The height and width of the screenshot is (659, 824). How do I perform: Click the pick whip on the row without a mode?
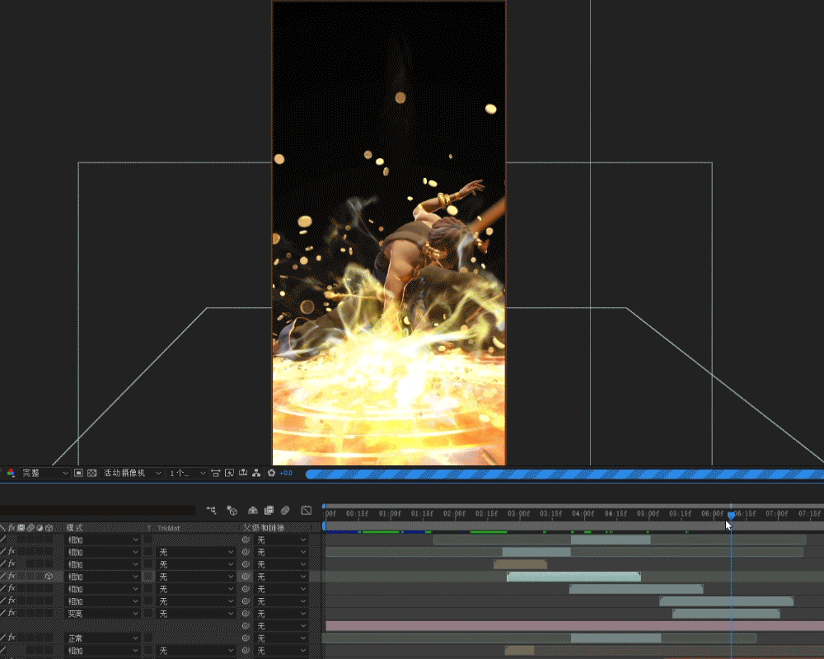click(x=246, y=626)
